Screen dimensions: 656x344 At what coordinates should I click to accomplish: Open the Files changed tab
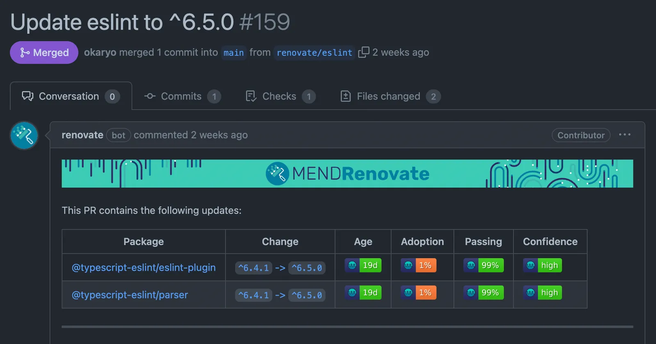(x=390, y=96)
